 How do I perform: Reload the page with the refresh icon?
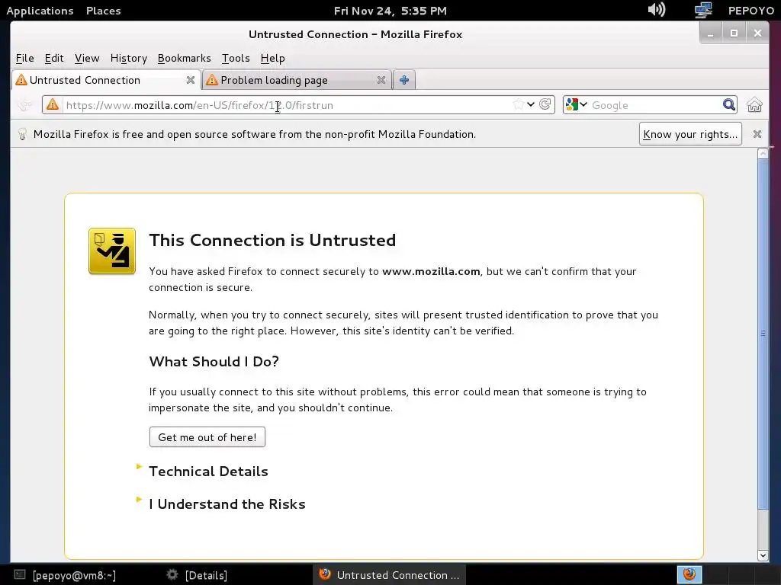[x=545, y=104]
